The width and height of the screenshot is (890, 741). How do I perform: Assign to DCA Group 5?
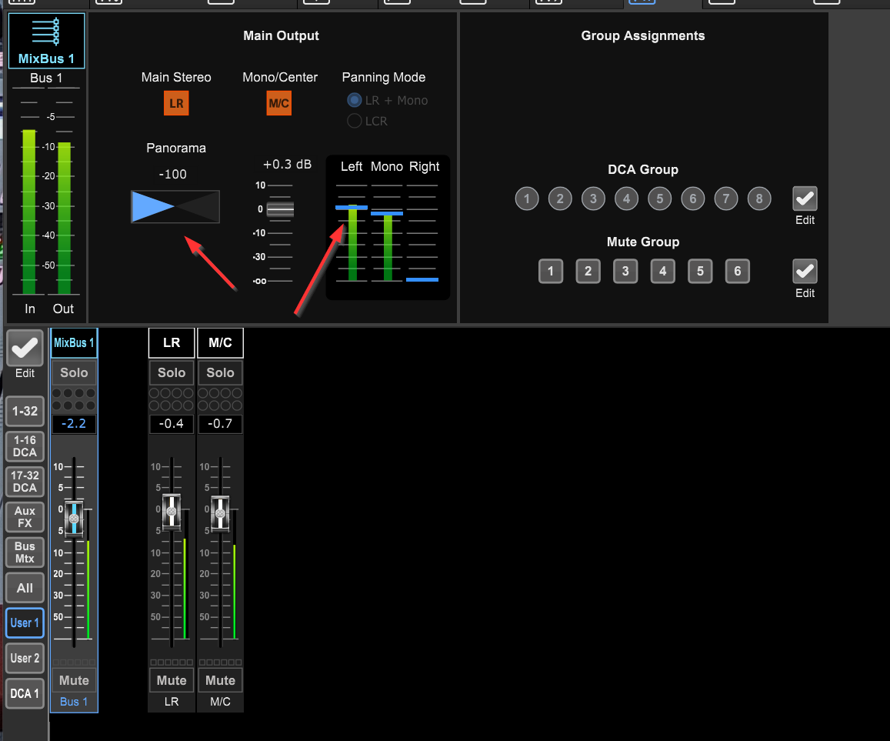coord(659,199)
